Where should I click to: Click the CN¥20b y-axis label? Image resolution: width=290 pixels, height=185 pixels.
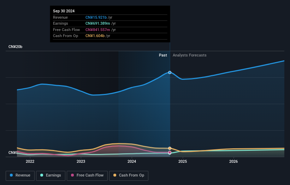pos(15,47)
